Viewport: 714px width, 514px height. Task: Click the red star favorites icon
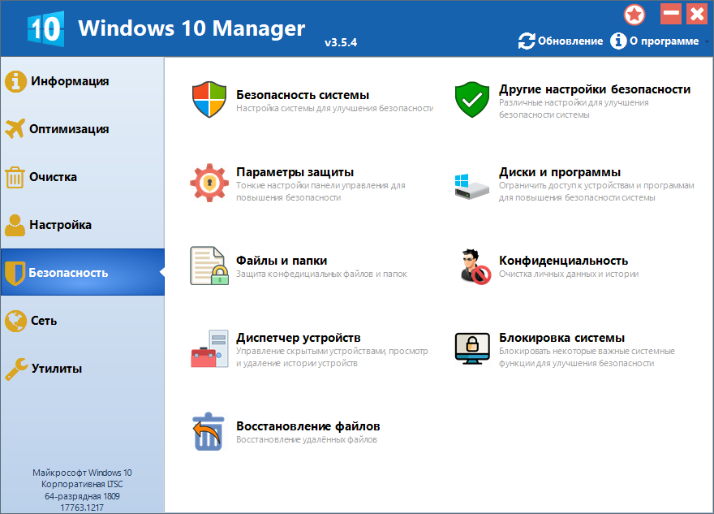tap(634, 15)
